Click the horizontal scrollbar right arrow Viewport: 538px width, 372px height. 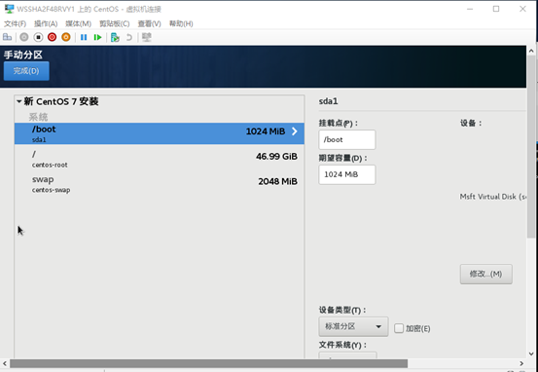(x=521, y=363)
